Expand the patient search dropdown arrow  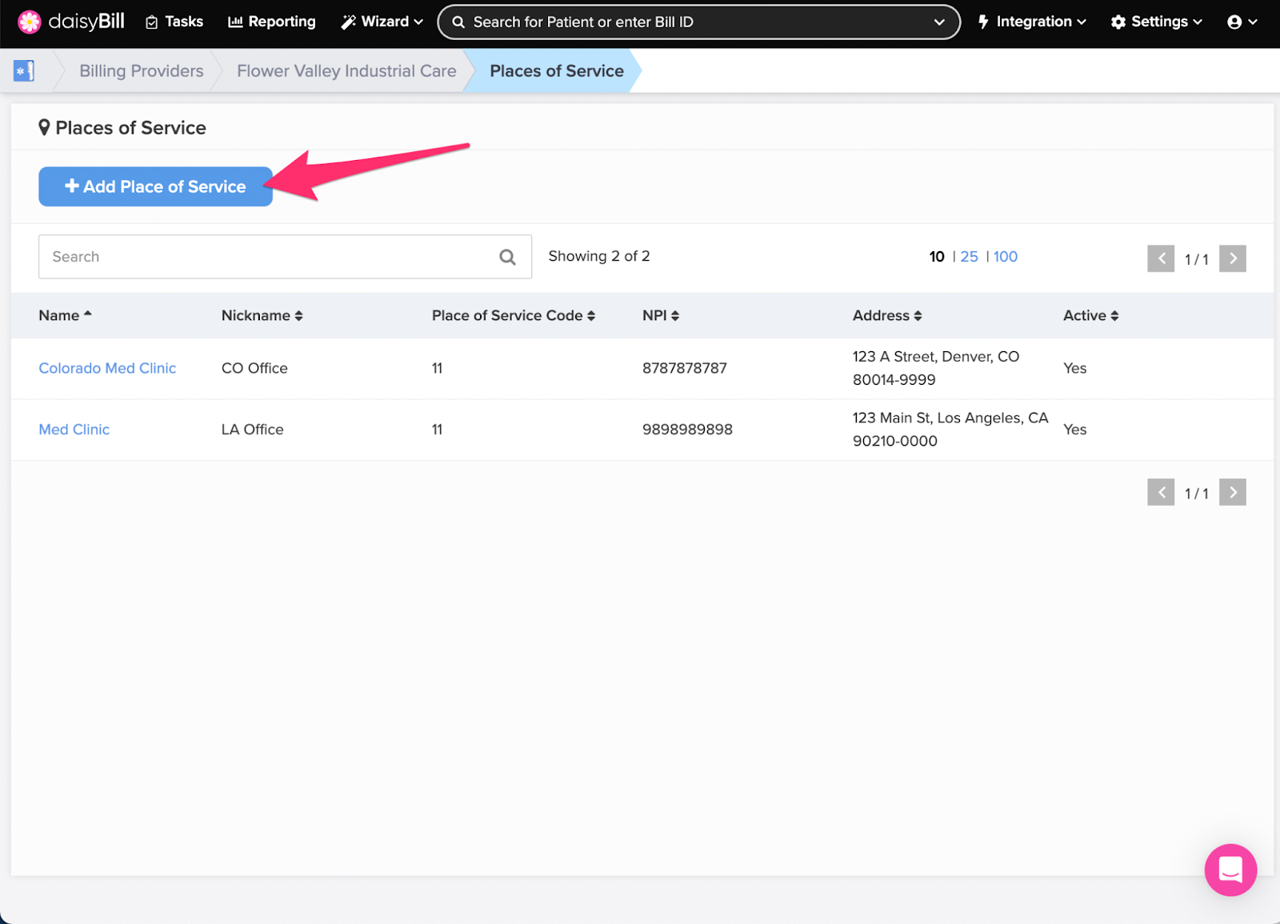click(x=939, y=22)
